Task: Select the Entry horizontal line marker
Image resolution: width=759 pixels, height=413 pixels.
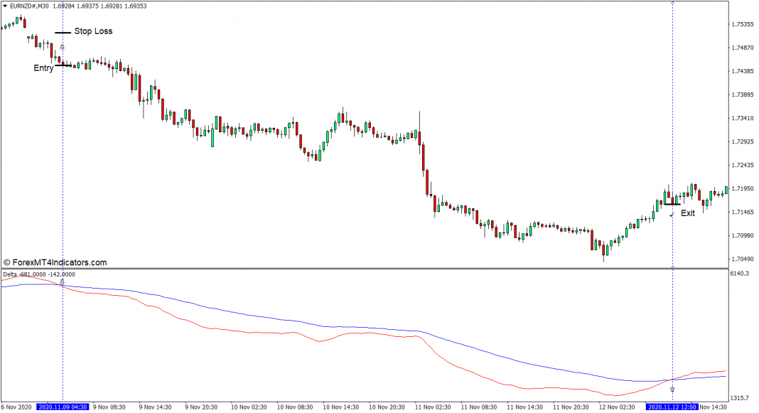Action: (63, 65)
